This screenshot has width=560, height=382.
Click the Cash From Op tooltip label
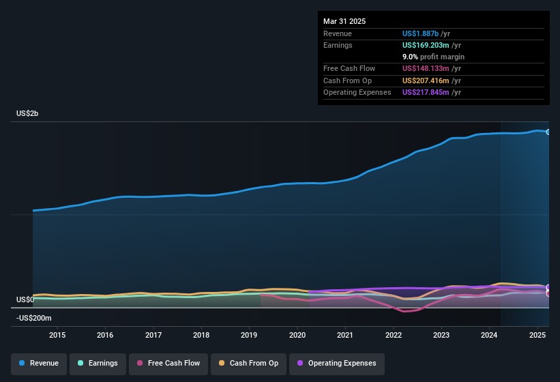347,80
